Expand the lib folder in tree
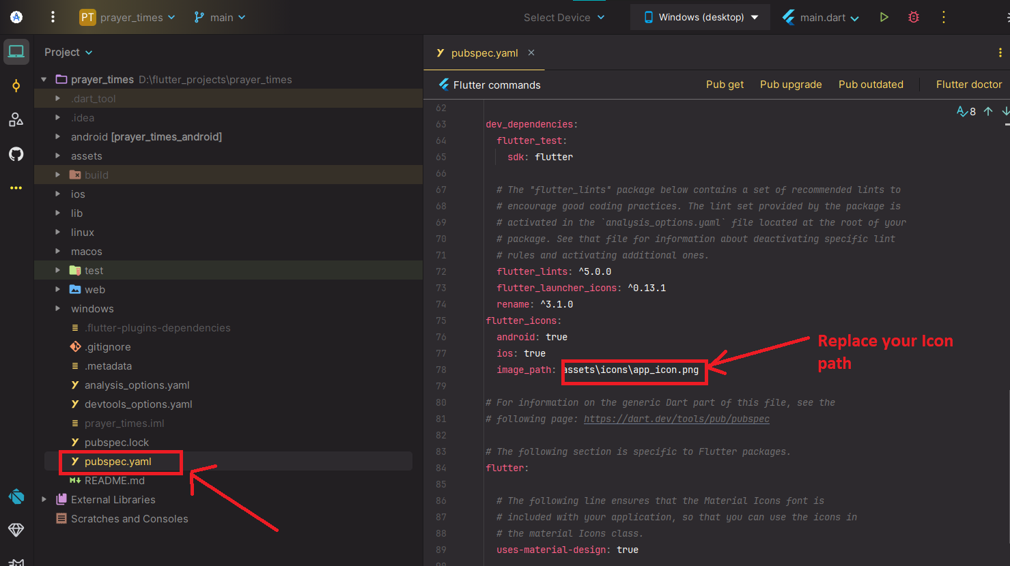Image resolution: width=1010 pixels, height=566 pixels. (58, 213)
